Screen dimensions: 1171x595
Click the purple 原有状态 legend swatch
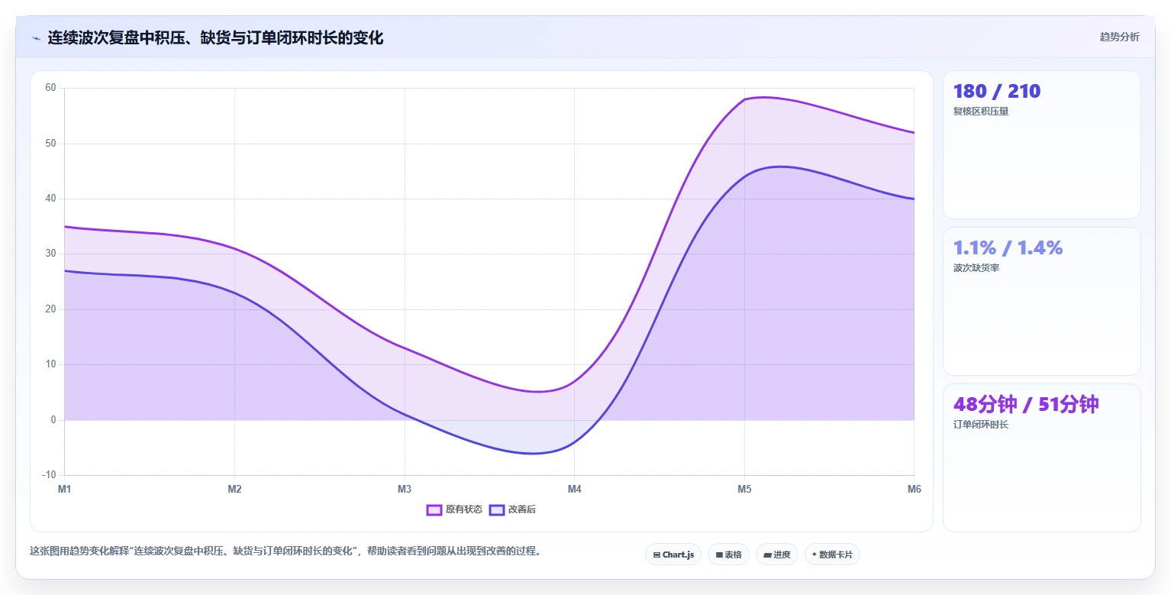434,509
